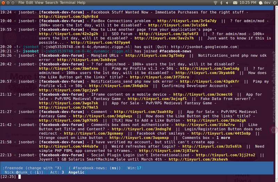Open the File menu

[x=21, y=3]
